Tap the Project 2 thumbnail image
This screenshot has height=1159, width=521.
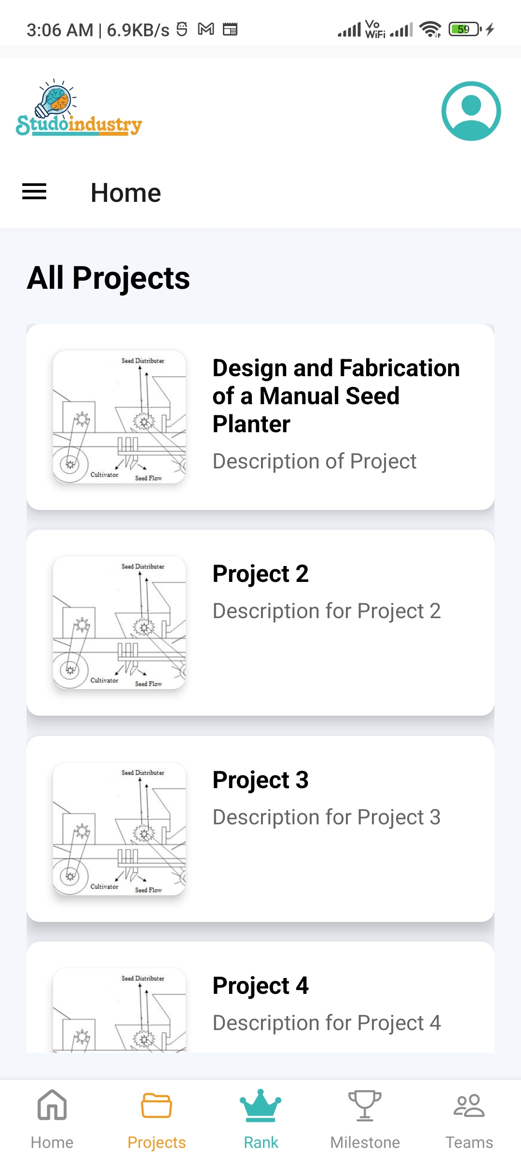pyautogui.click(x=119, y=622)
